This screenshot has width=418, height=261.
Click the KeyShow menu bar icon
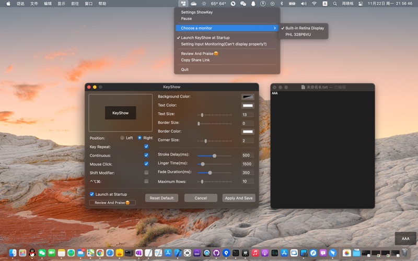click(x=183, y=4)
